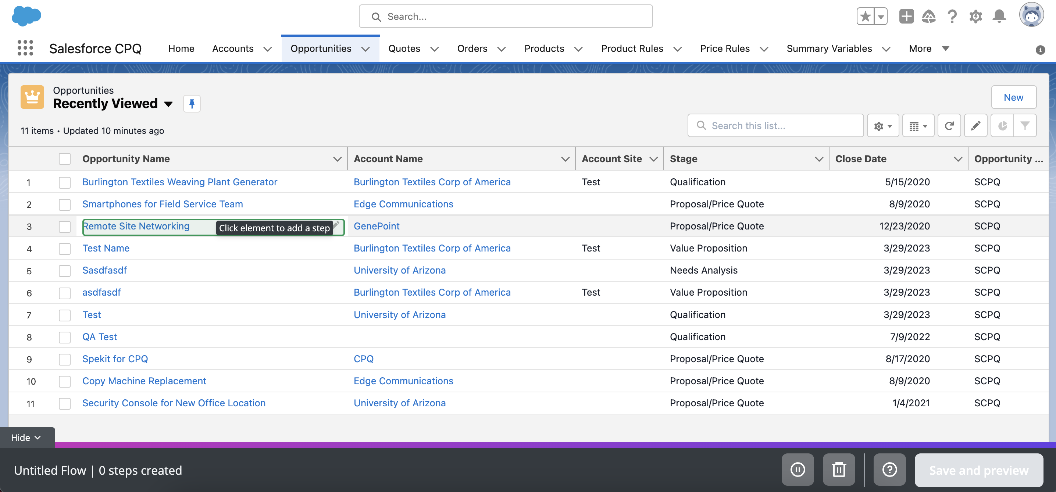The height and width of the screenshot is (492, 1056).
Task: Click the New opportunity button
Action: pos(1013,97)
